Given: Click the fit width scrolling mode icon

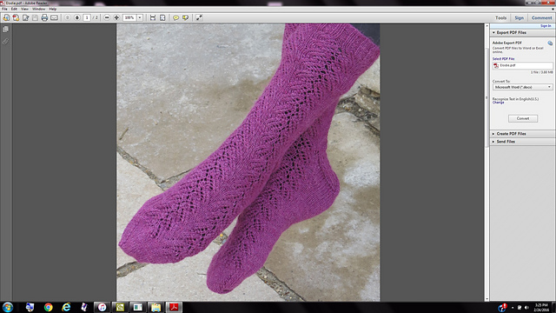Looking at the screenshot, I should point(153,17).
